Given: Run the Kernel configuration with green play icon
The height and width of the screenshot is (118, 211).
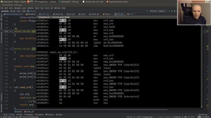Looking at the screenshot, I should coord(169,11).
